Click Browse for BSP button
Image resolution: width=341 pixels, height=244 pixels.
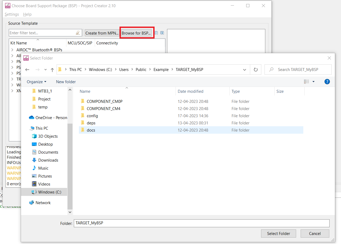pyautogui.click(x=136, y=33)
